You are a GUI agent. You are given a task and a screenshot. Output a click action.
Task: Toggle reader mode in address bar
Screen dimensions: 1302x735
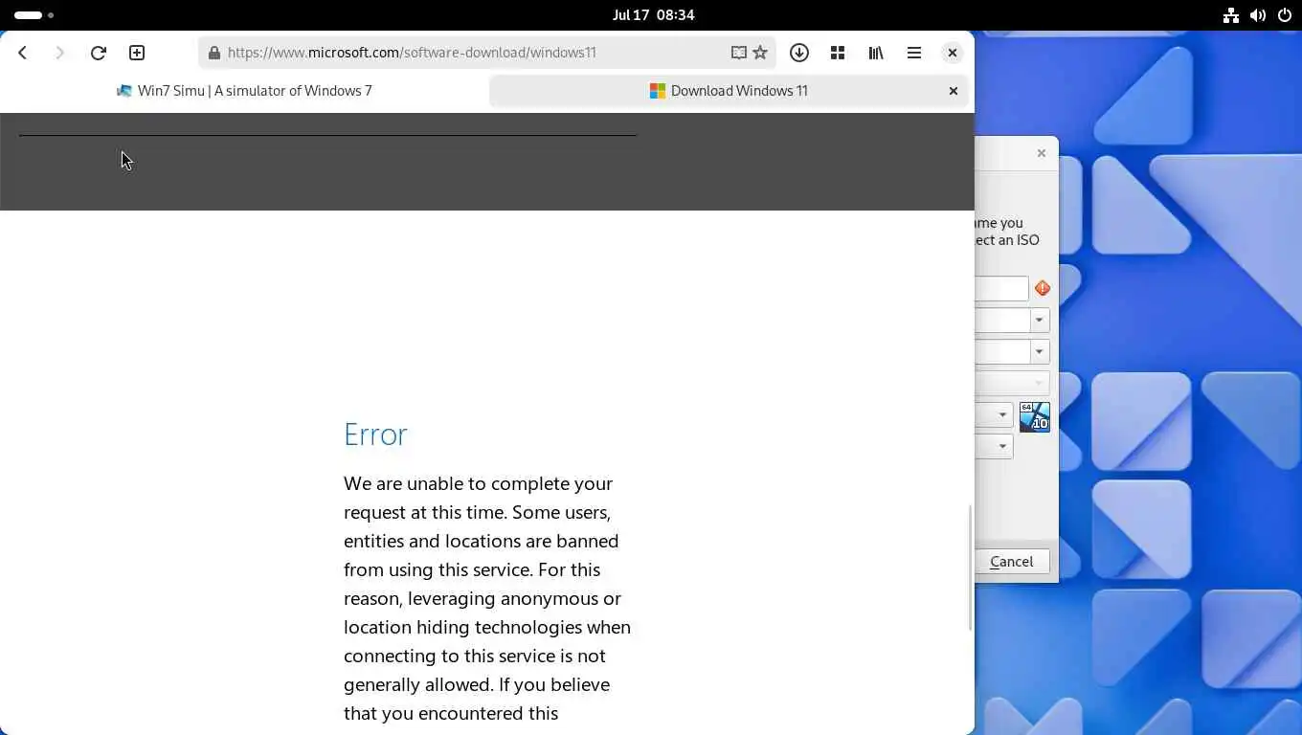738,53
